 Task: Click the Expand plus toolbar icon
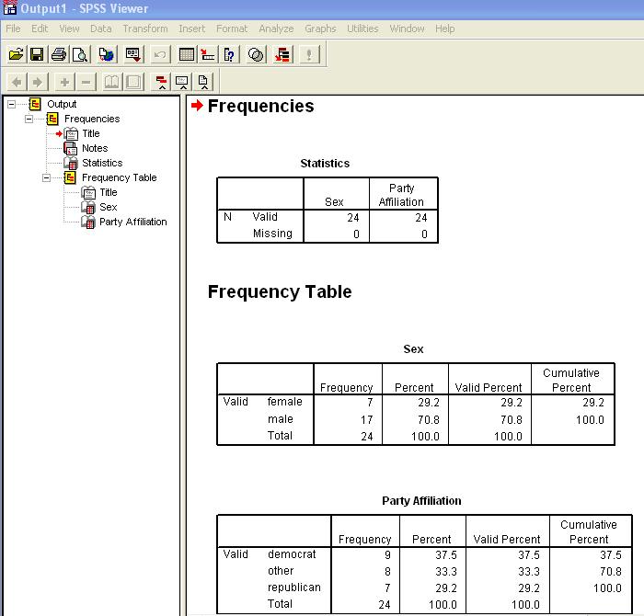(x=64, y=82)
